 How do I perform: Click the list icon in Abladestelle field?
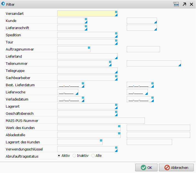(x=119, y=133)
